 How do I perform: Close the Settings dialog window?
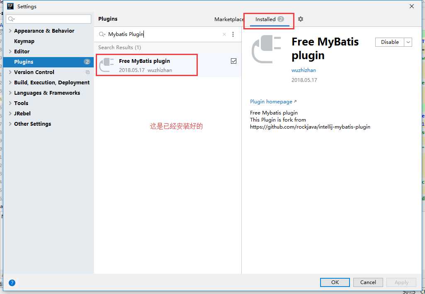[411, 6]
